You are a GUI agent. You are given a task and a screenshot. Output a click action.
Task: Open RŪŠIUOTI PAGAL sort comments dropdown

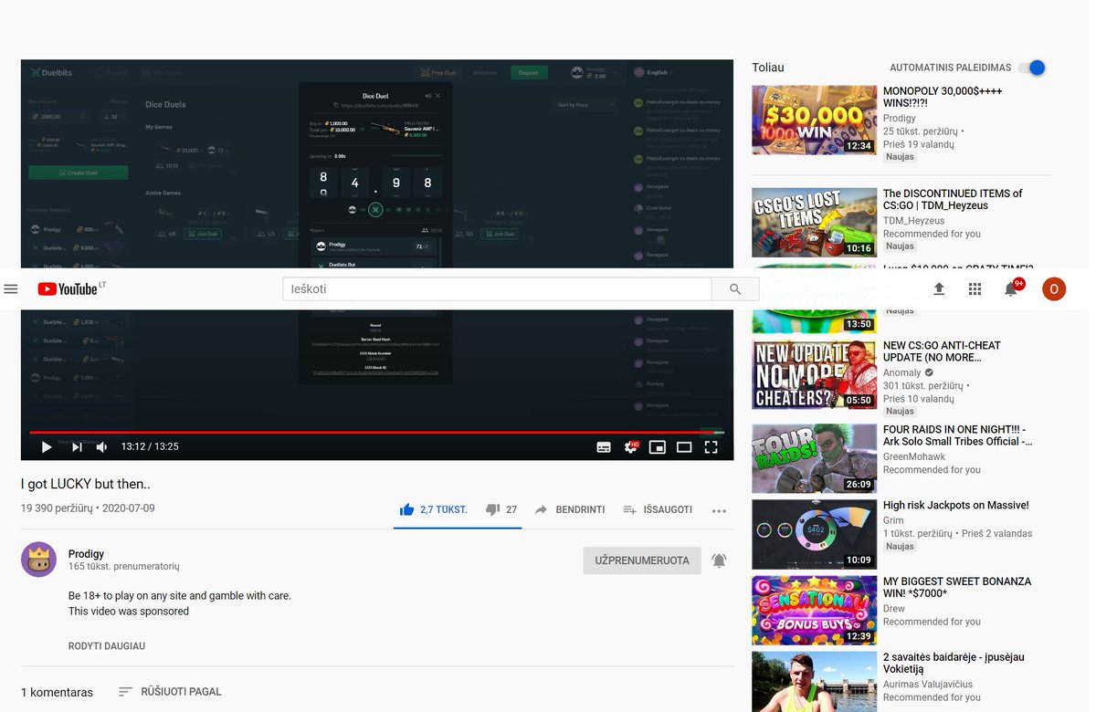(x=170, y=692)
